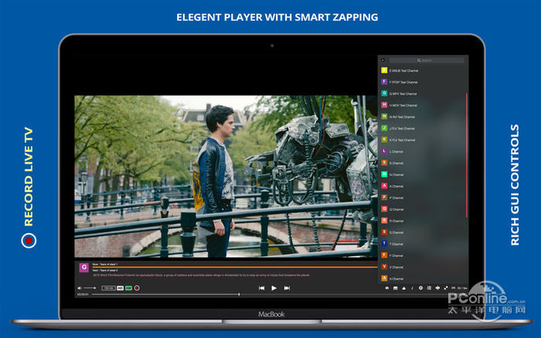Click the info i icon in bottom toolbar
The height and width of the screenshot is (338, 541).
(x=412, y=288)
